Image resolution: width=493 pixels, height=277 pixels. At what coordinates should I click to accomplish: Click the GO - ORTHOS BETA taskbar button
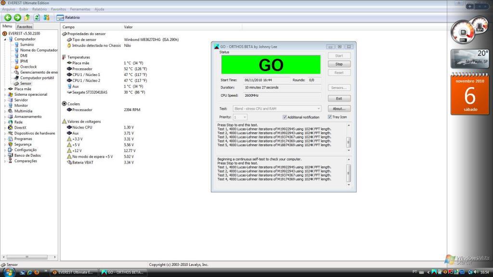123,272
